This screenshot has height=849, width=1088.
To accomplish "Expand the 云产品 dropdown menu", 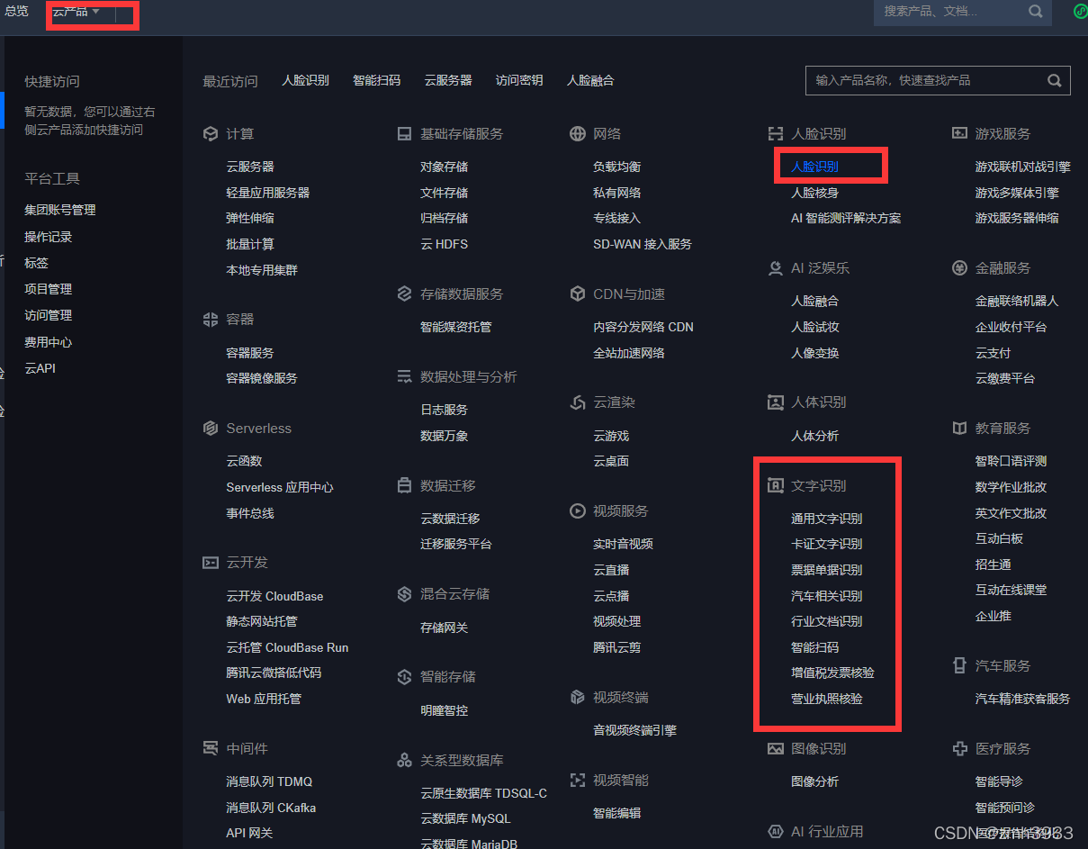I will point(76,11).
